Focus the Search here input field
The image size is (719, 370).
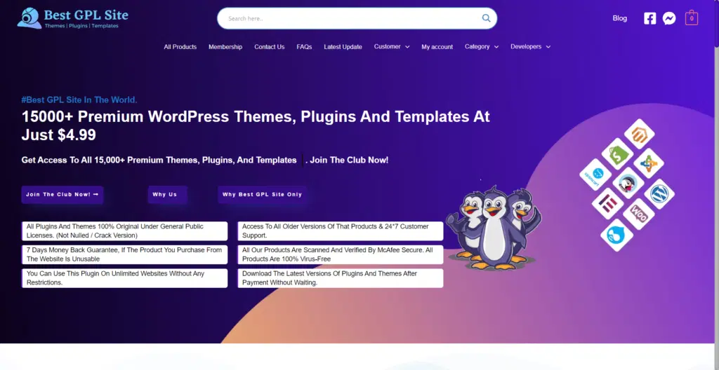tap(353, 18)
